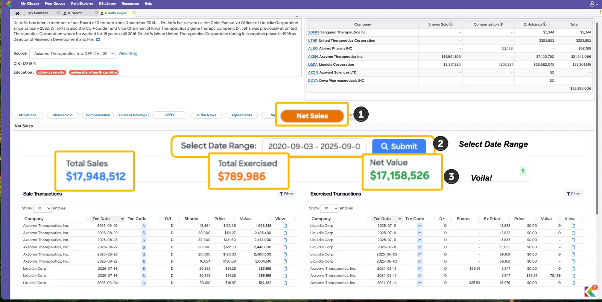Go to the home tab icon
602x302 pixels.
[x=17, y=13]
